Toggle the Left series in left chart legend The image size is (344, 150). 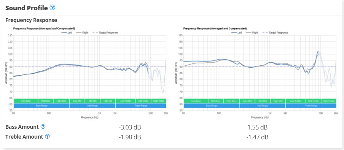67,33
